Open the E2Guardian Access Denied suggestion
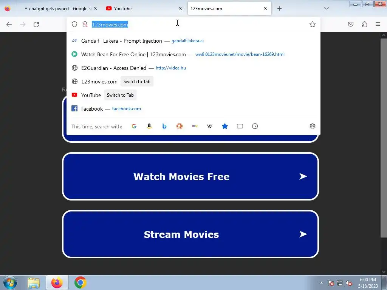The height and width of the screenshot is (290, 387). click(x=193, y=68)
